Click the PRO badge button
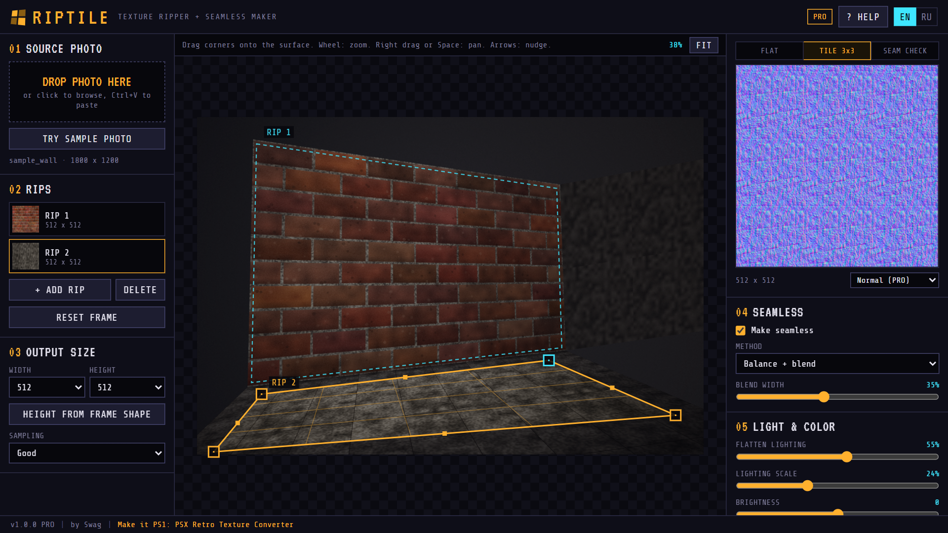 pyautogui.click(x=820, y=17)
